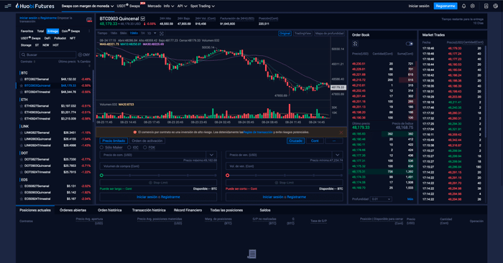Open Reglas de transacción link
This screenshot has height=263, width=503.
pos(258,132)
